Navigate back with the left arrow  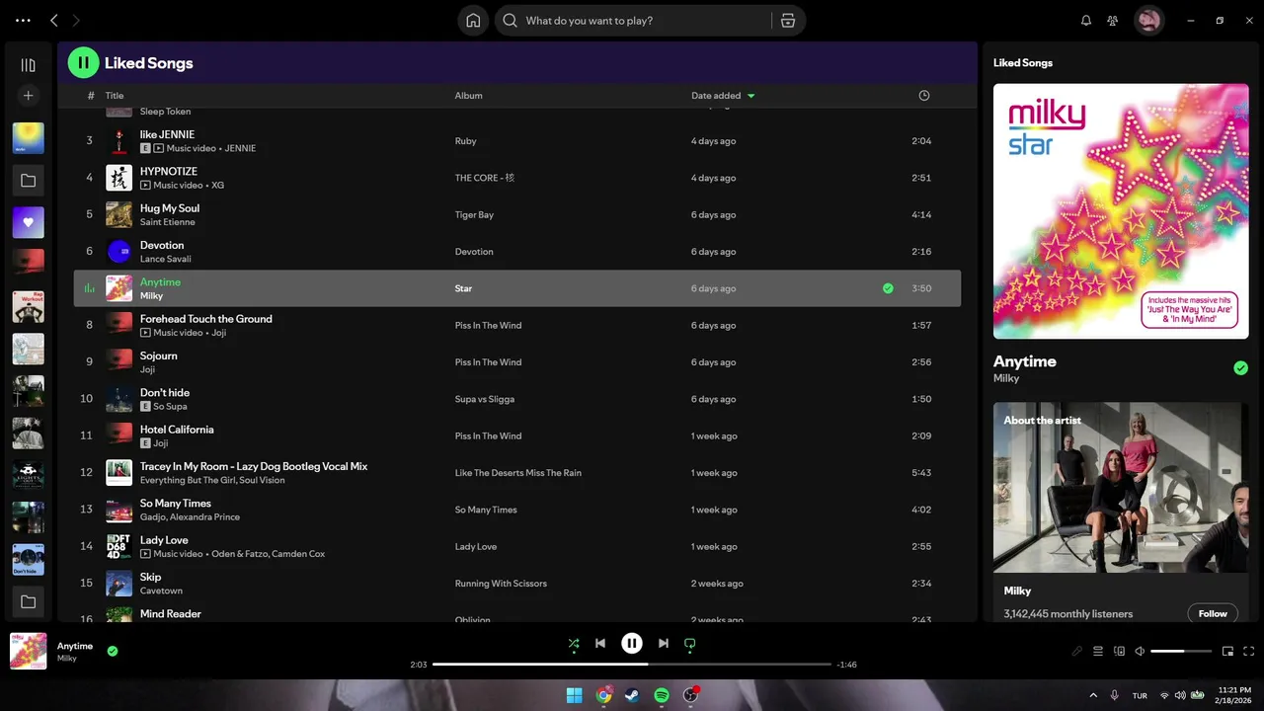tap(54, 21)
